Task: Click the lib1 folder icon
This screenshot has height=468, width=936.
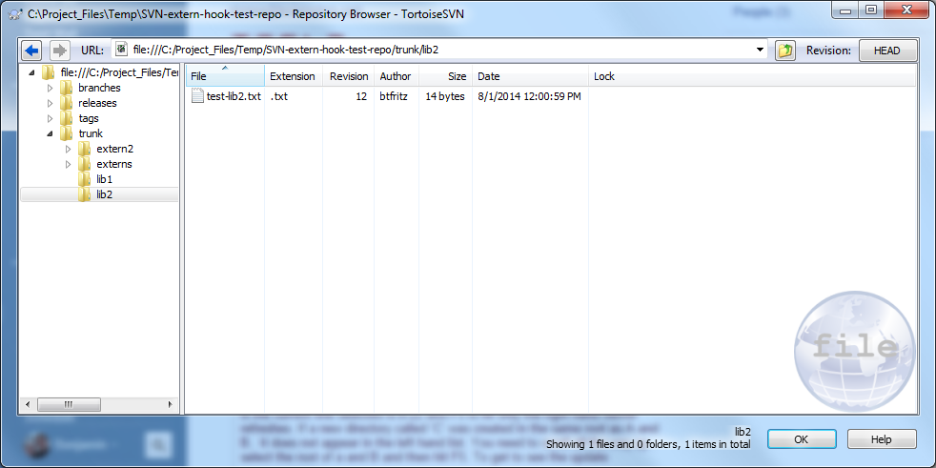Action: (85, 179)
